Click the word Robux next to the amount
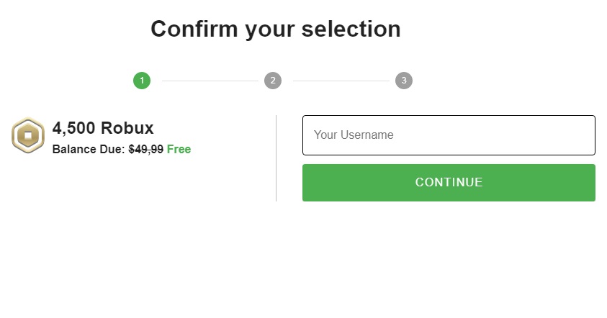Screen dimensions: 607x318 coord(127,128)
